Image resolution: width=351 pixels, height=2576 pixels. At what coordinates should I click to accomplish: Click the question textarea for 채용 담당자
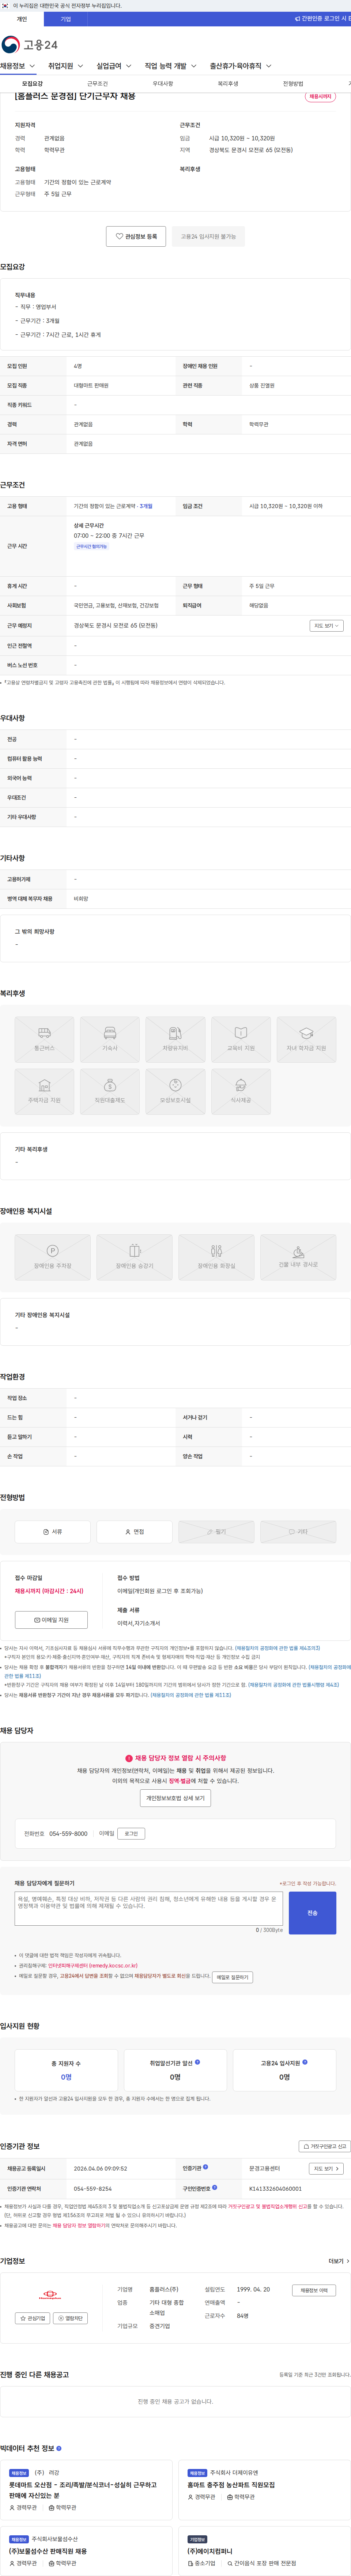pyautogui.click(x=148, y=1909)
